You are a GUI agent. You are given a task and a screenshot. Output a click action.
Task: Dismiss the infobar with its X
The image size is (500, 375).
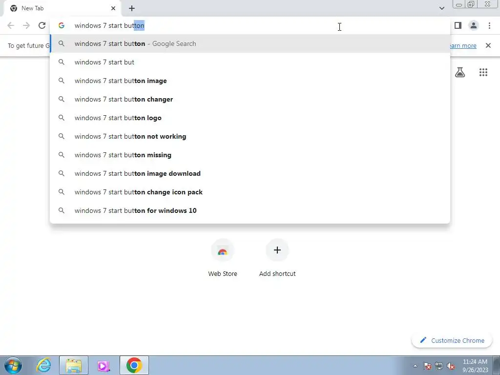(x=488, y=45)
